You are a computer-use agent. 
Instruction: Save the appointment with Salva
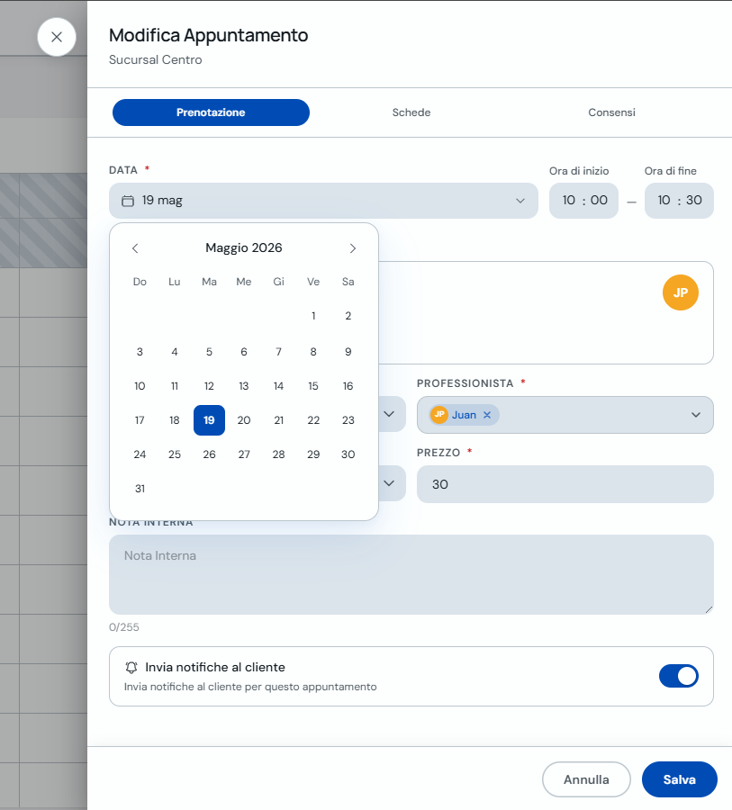(679, 779)
